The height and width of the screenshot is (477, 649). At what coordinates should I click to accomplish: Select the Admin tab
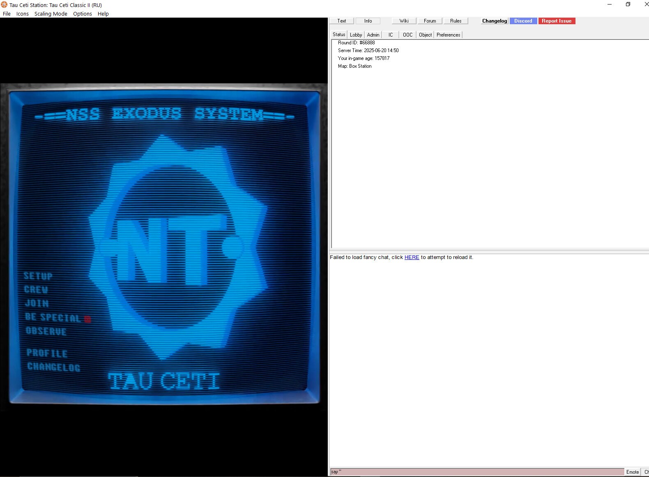pyautogui.click(x=373, y=35)
